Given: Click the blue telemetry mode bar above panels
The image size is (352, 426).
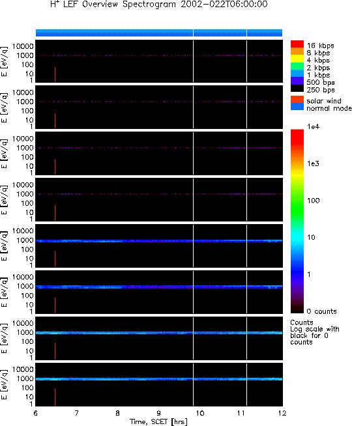Looking at the screenshot, I should click(x=159, y=33).
